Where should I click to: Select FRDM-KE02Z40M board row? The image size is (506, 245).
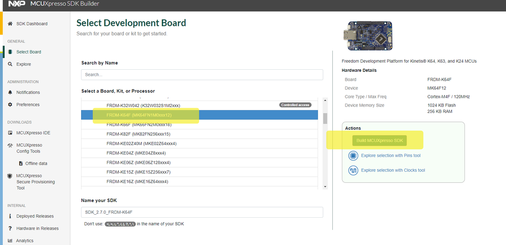coord(200,143)
